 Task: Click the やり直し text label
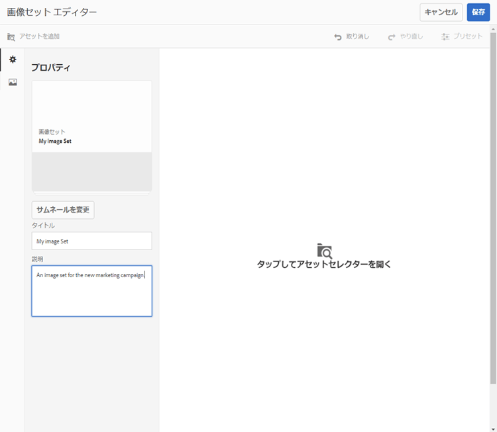coord(412,36)
